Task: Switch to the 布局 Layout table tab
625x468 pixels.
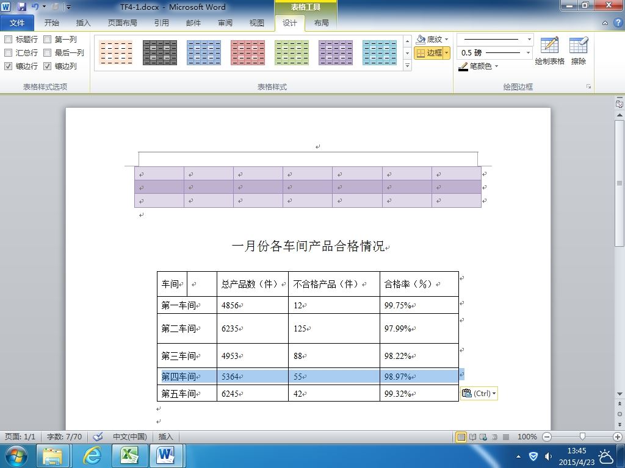Action: pyautogui.click(x=321, y=23)
